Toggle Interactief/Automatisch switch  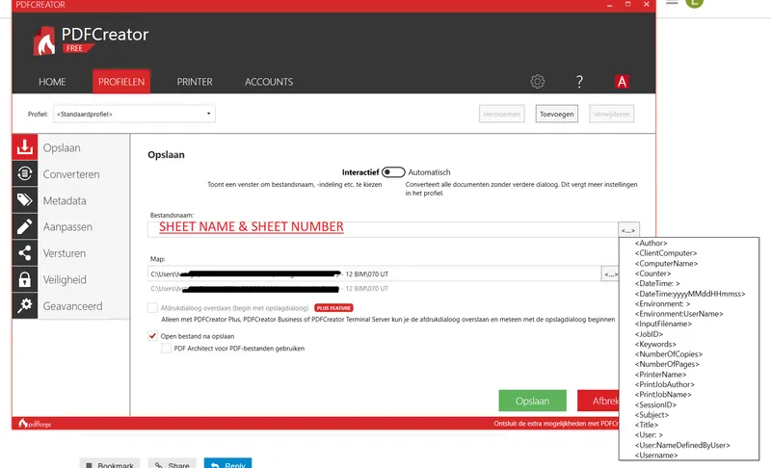pos(393,171)
